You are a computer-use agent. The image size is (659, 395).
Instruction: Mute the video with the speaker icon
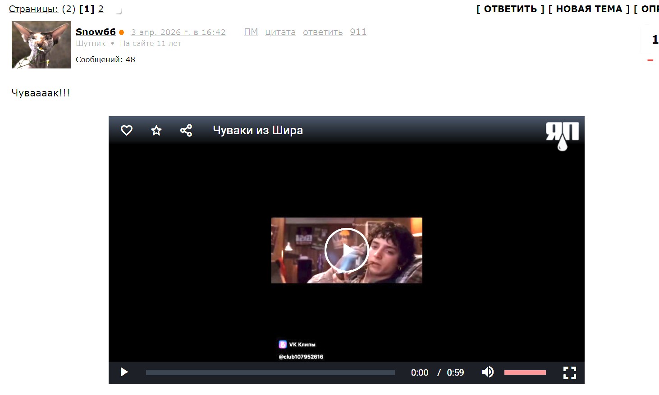click(x=488, y=372)
